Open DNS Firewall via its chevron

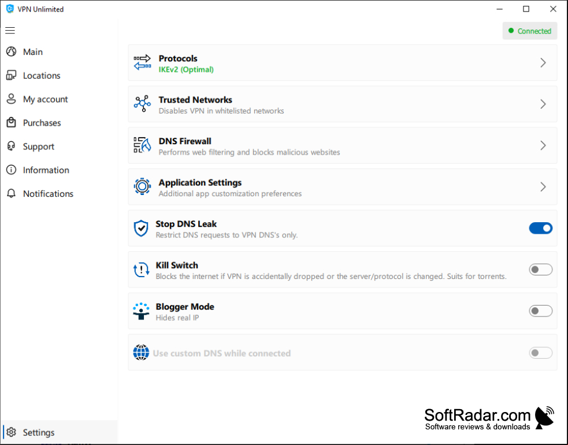[543, 145]
